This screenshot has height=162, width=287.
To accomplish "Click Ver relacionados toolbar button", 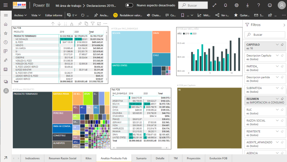I will [222, 15].
